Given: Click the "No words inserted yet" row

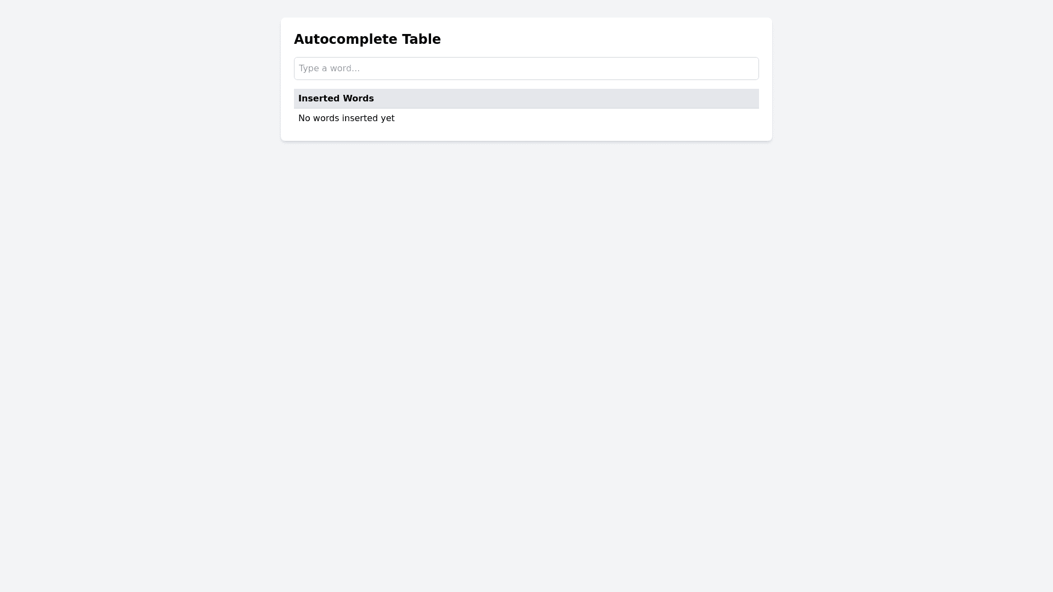Looking at the screenshot, I should (346, 118).
